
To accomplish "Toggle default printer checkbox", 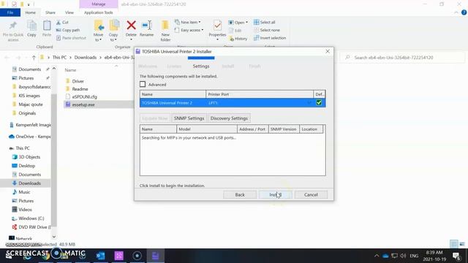I will coord(319,102).
